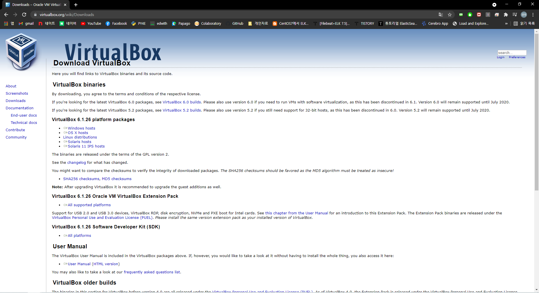Reload the VirtualBox downloads page
The width and height of the screenshot is (539, 293).
(24, 15)
